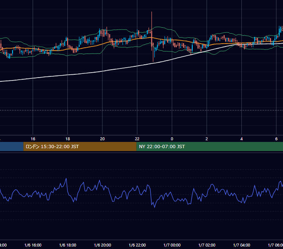This screenshot has width=283, height=249.
Task: Click the 1/7 04:00 date label
Action: tap(242, 245)
